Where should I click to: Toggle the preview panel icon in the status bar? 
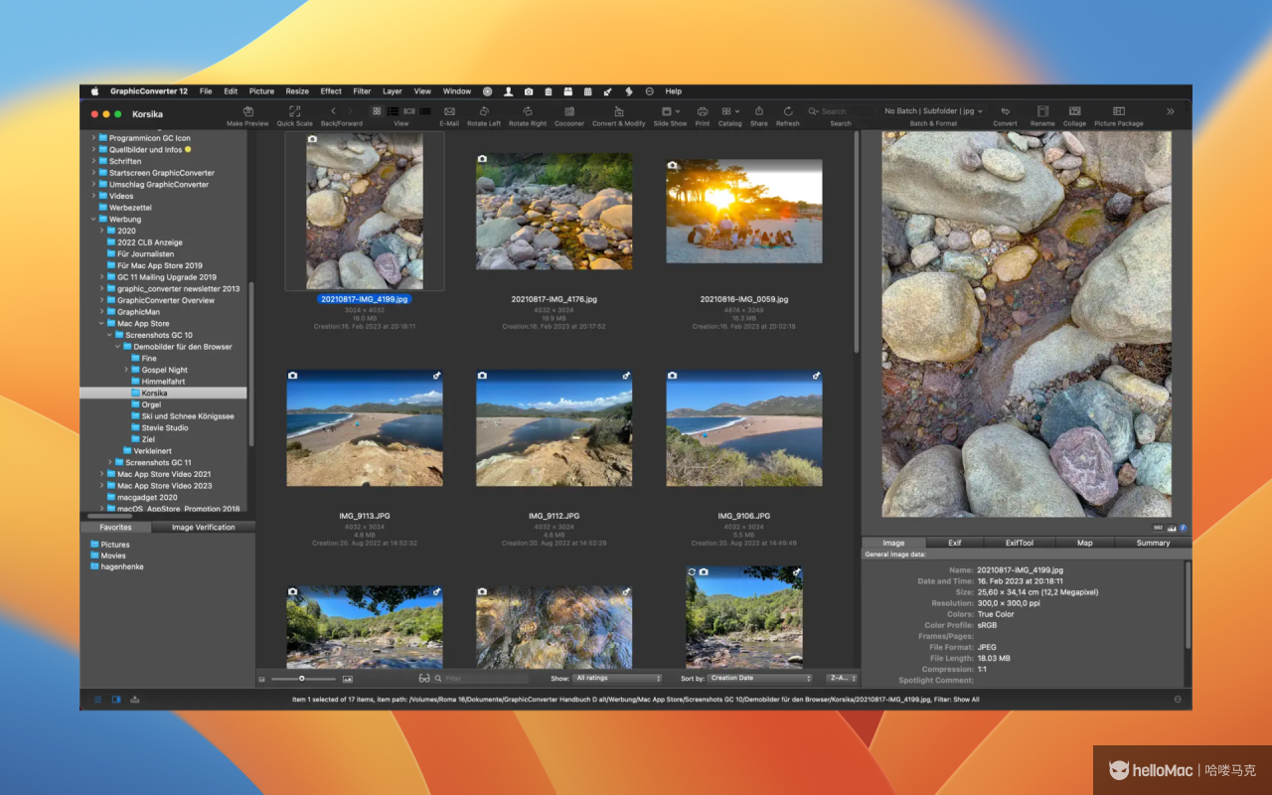[116, 700]
